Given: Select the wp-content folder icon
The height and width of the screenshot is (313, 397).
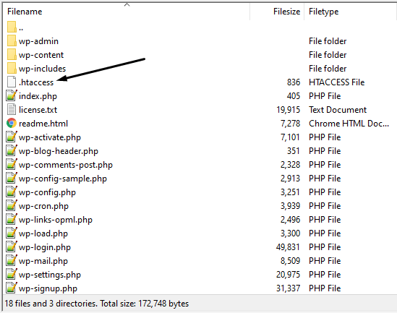Looking at the screenshot, I should pos(12,55).
